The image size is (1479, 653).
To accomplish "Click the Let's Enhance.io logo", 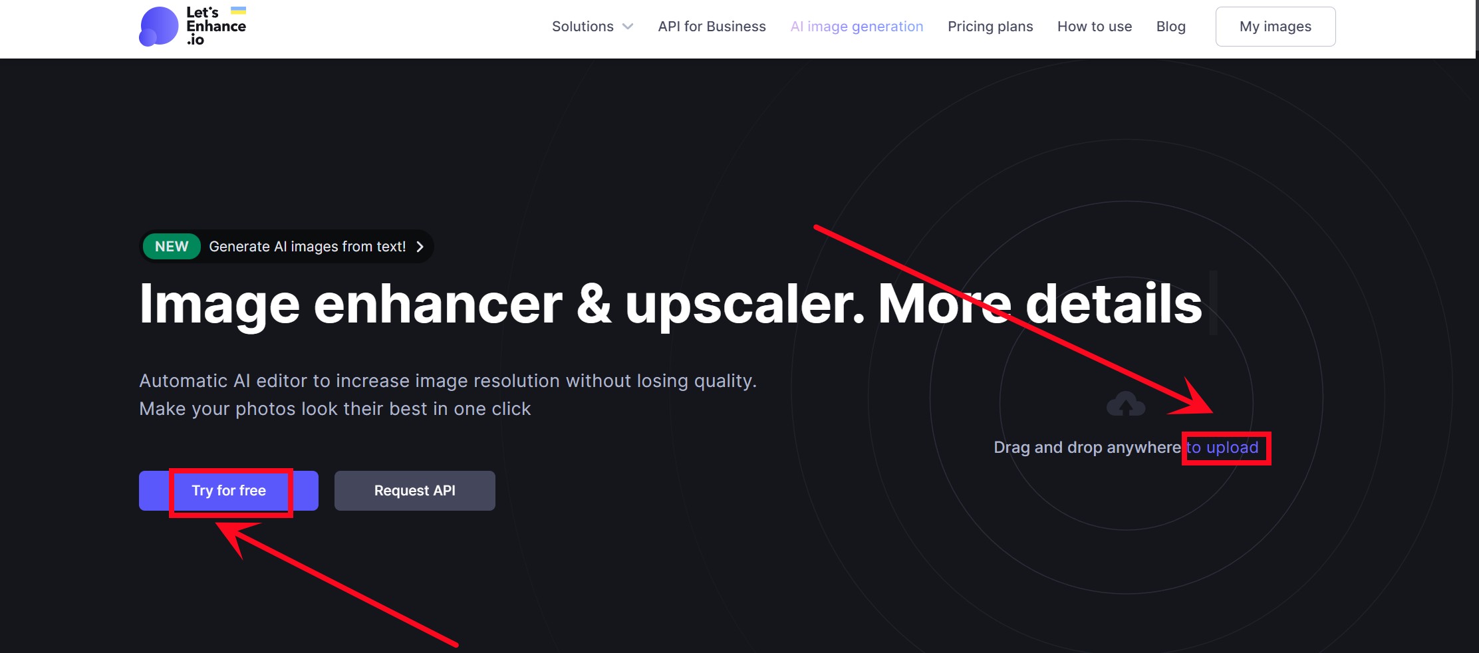I will (x=193, y=27).
